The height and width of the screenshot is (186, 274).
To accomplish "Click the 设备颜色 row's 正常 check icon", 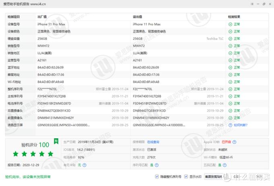I will tap(230, 31).
